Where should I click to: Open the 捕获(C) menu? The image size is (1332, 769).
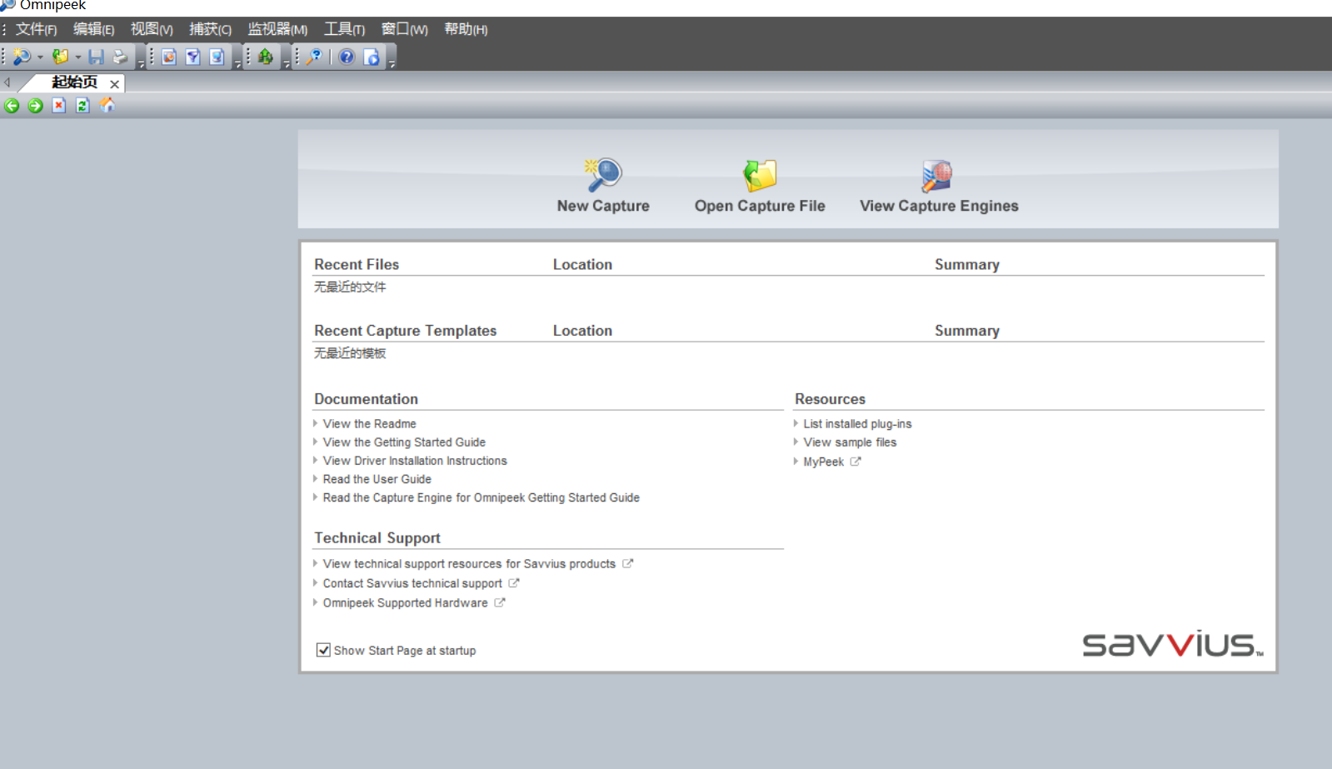click(210, 29)
